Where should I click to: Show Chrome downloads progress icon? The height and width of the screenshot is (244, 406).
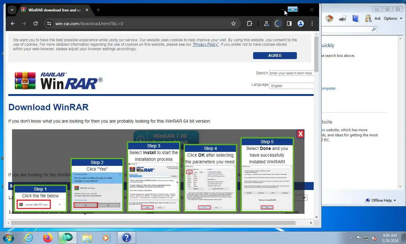(278, 24)
